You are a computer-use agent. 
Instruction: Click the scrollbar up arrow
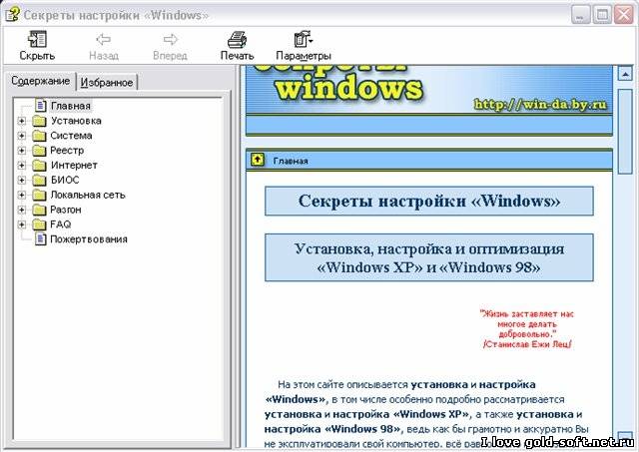625,74
